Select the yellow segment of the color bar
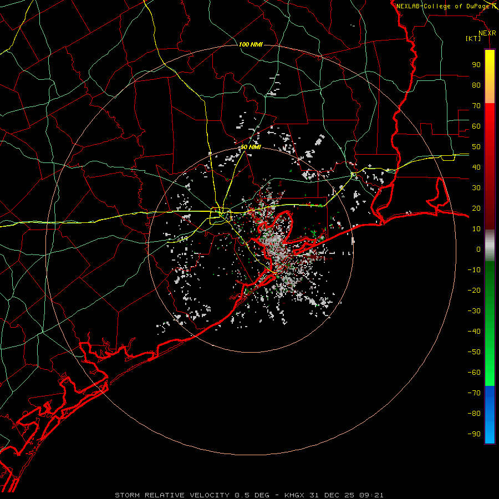The width and height of the screenshot is (499, 499). 490,77
